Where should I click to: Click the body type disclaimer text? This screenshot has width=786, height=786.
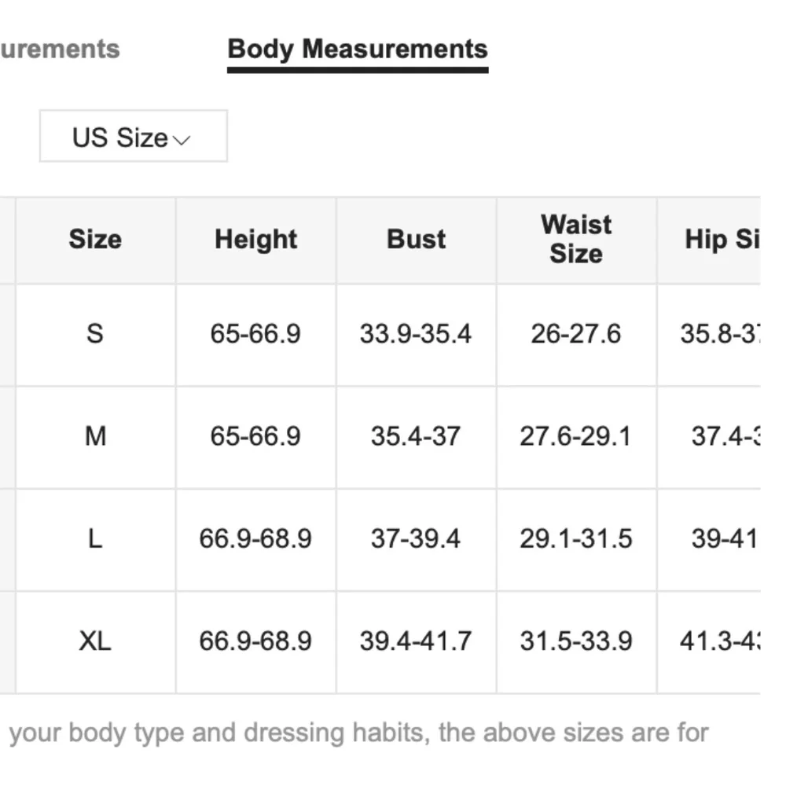point(358,733)
